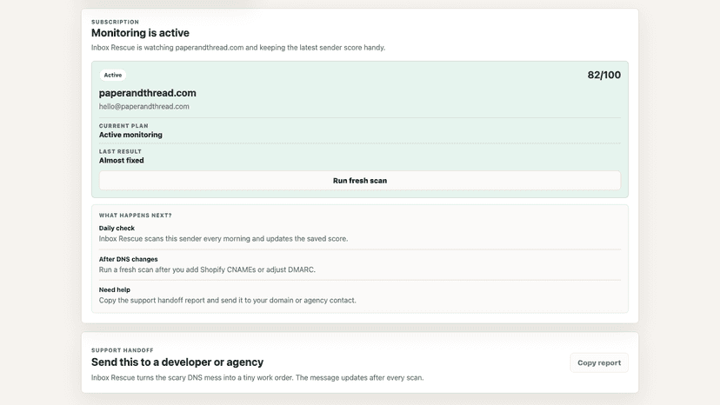Select the SUBSCRIPTION section label
The width and height of the screenshot is (720, 405).
point(115,22)
